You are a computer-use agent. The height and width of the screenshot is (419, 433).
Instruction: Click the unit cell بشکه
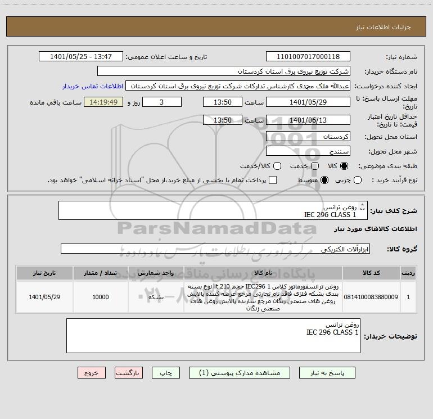click(x=156, y=297)
